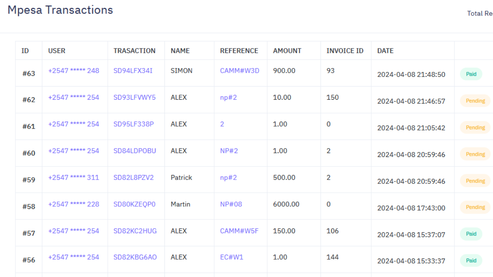This screenshot has height=277, width=493.
Task: Open reference EC#W1
Action: click(232, 257)
